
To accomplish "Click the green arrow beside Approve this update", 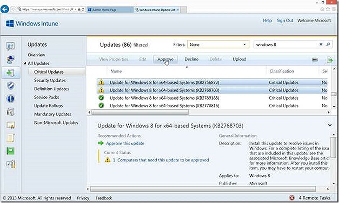I will point(101,143).
